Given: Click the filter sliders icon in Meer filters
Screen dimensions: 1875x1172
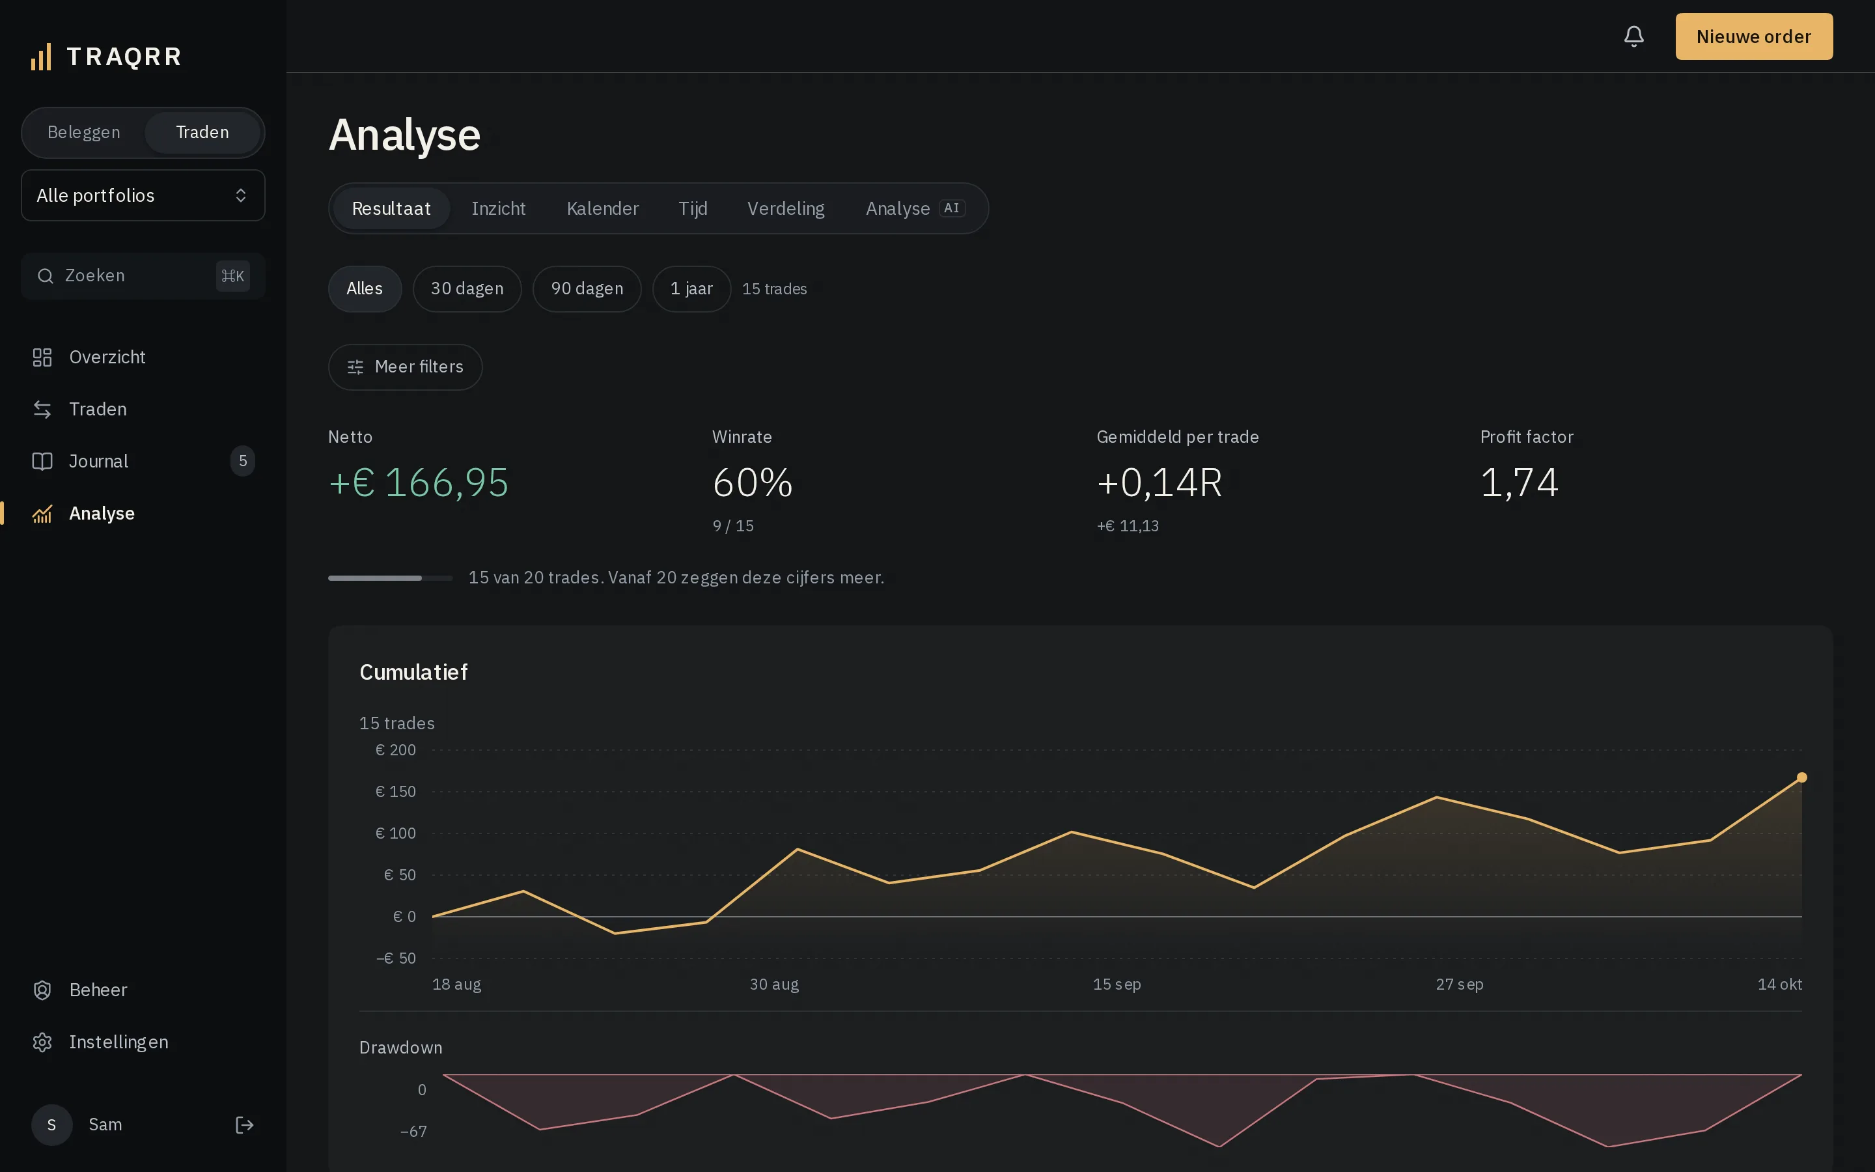Looking at the screenshot, I should coord(355,367).
